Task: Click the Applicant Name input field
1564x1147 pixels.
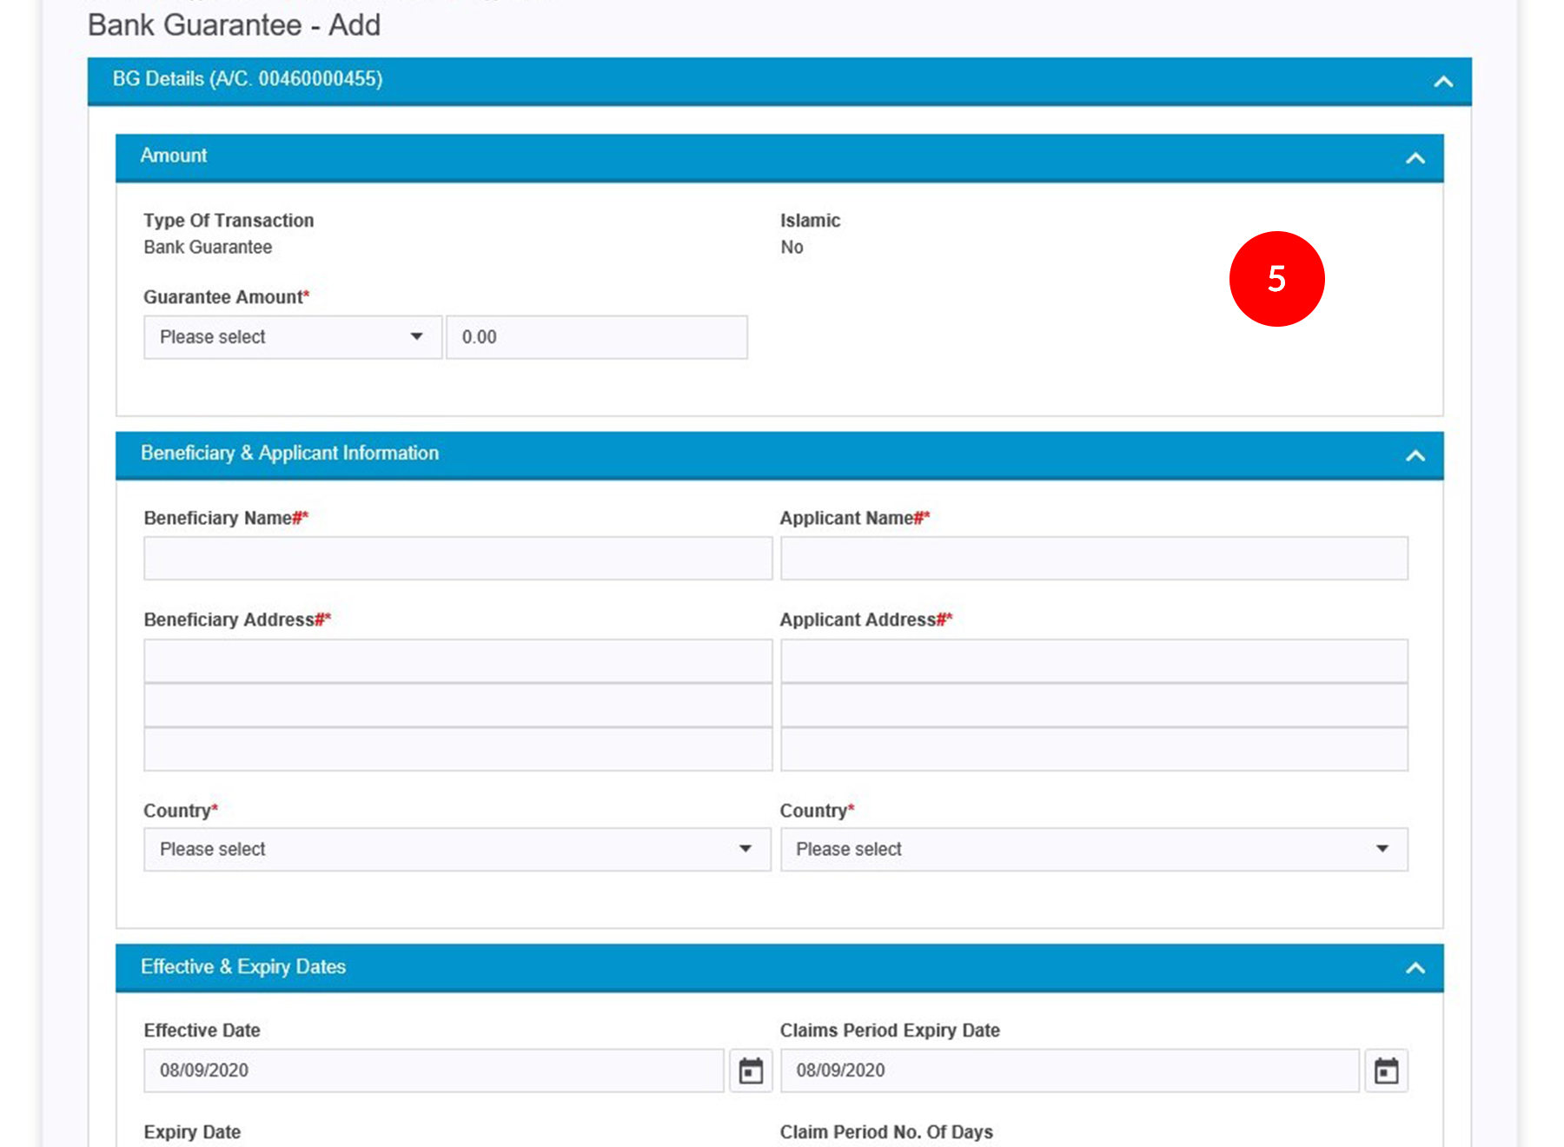Action: (x=1093, y=558)
